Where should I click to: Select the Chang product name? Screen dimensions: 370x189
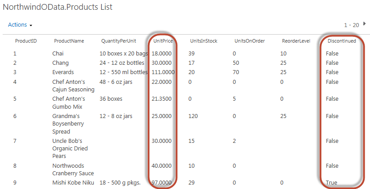click(60, 63)
